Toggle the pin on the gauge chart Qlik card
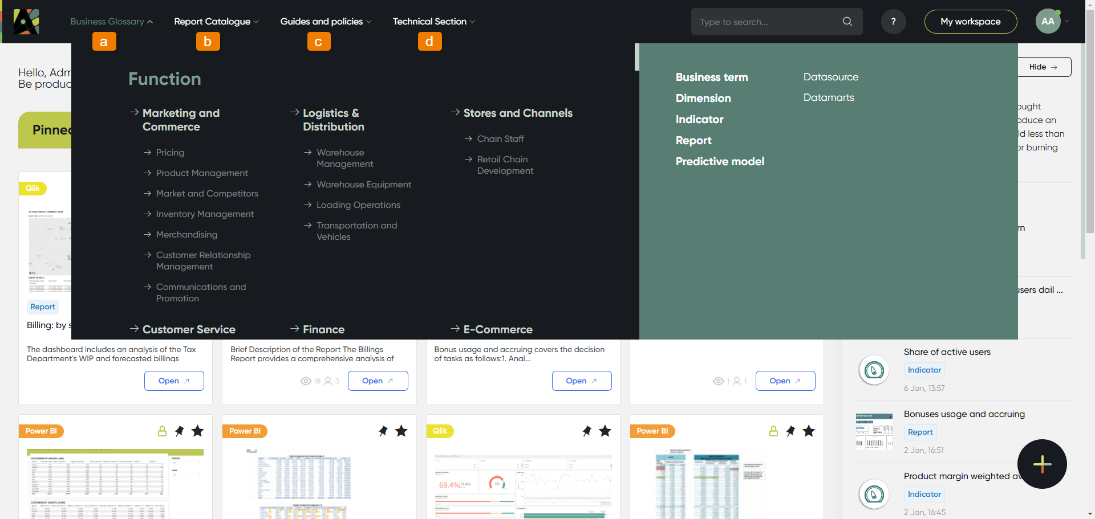 [587, 431]
